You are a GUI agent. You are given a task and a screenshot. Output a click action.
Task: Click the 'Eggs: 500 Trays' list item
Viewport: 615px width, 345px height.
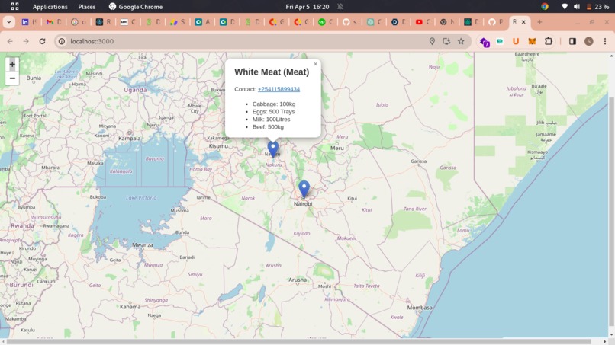click(273, 112)
